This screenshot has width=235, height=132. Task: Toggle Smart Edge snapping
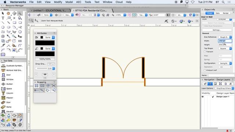tap(42, 90)
